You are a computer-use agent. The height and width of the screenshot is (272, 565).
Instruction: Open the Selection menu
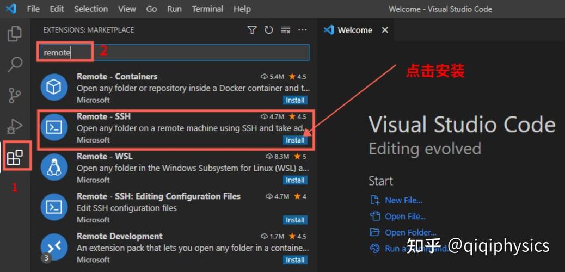click(91, 9)
